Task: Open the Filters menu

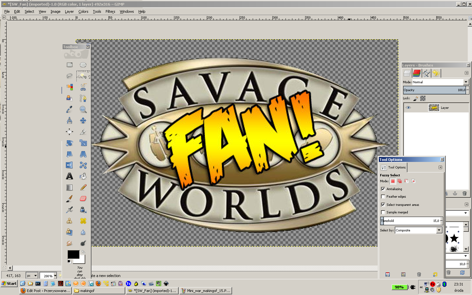Action: click(x=110, y=11)
